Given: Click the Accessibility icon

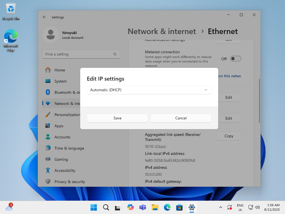Looking at the screenshot, I should pyautogui.click(x=48, y=170).
